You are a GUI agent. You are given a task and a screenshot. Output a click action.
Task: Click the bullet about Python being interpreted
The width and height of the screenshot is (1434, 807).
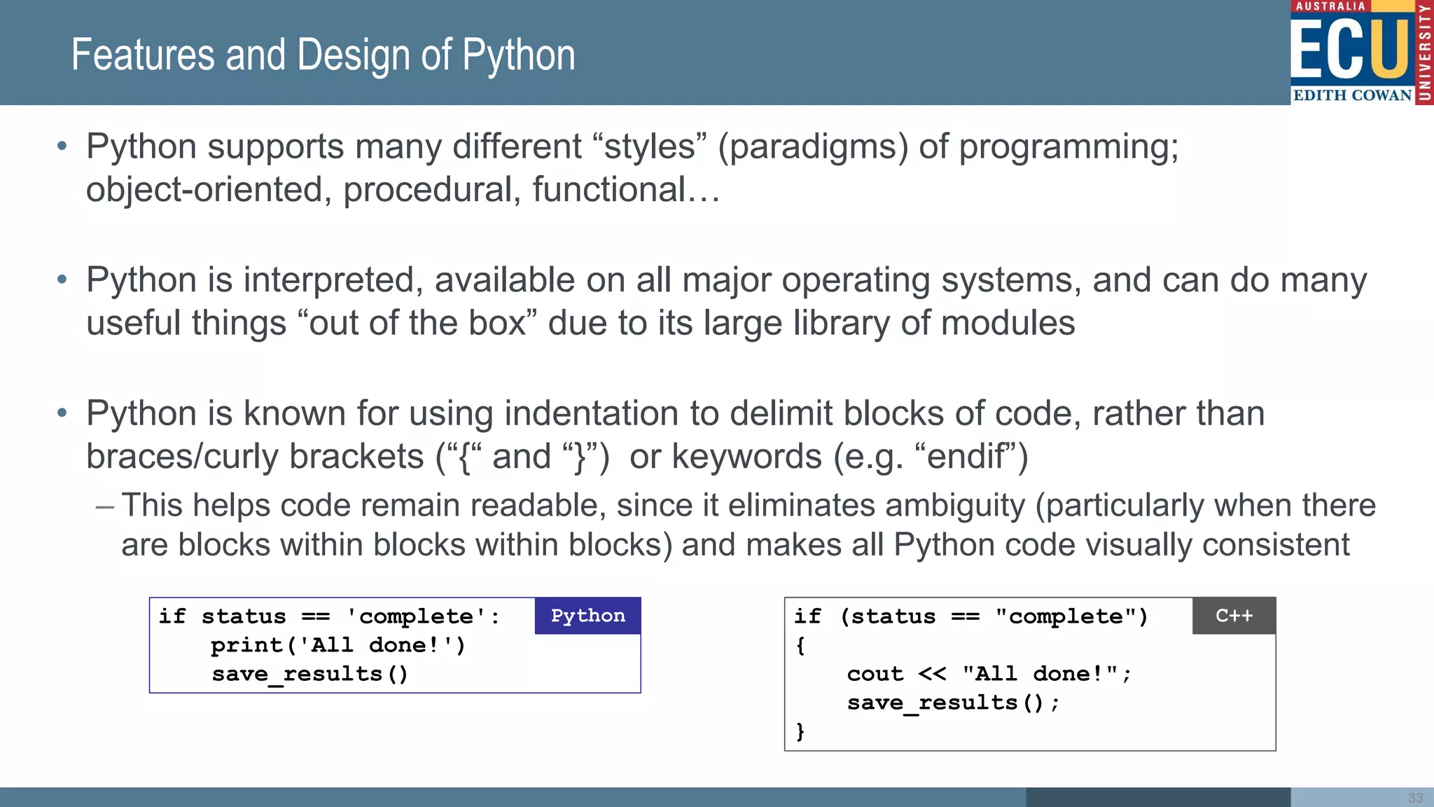(725, 301)
